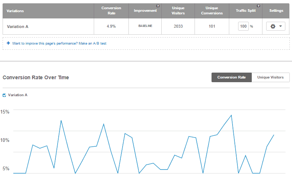Viewport: 292px width, 178px height.
Task: Select the Conversion Rate chart tab
Action: click(x=231, y=77)
